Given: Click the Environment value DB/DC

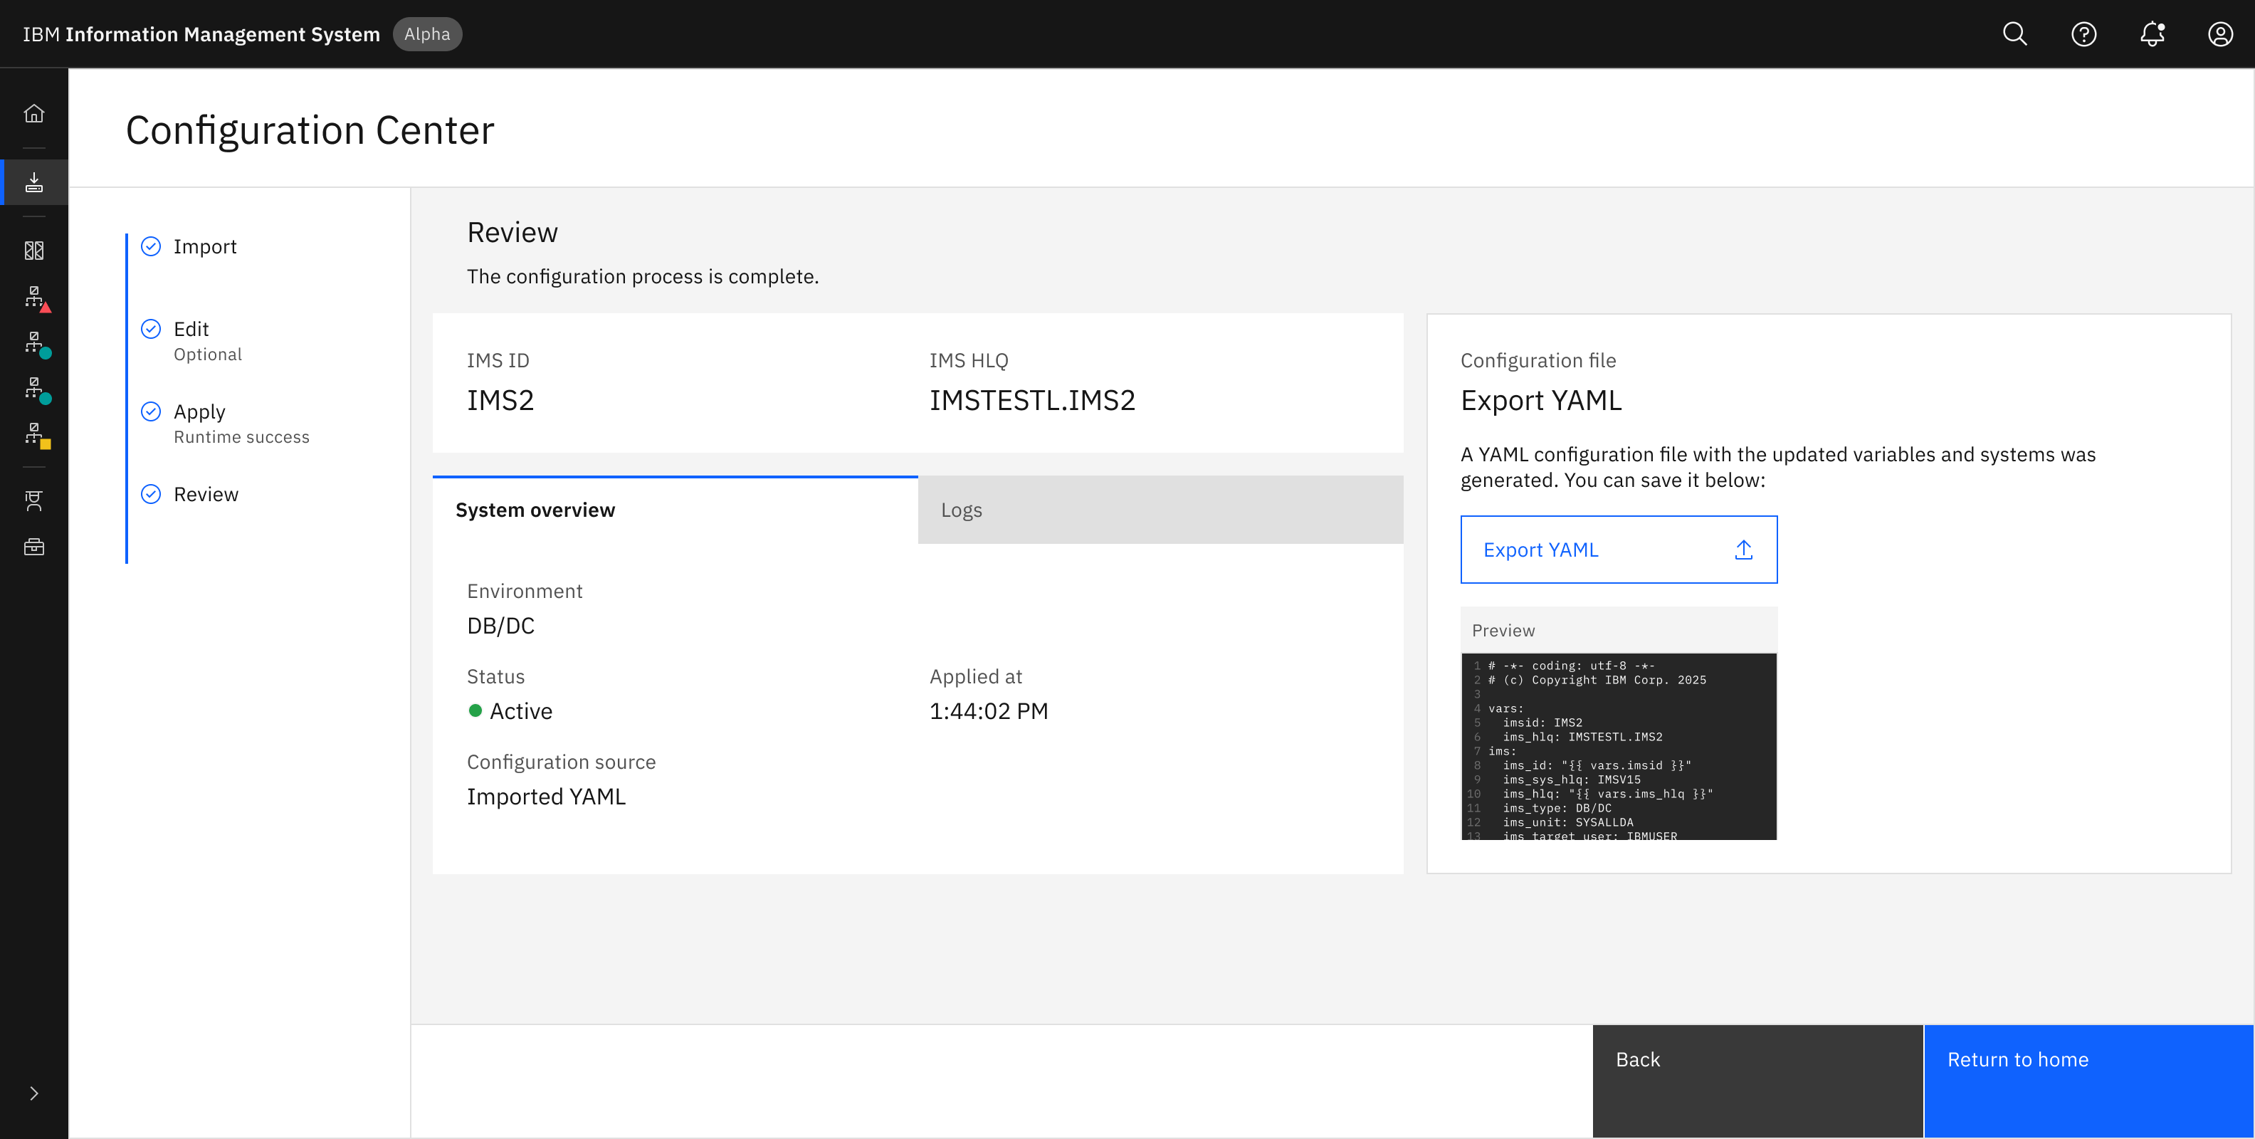Looking at the screenshot, I should (x=500, y=626).
